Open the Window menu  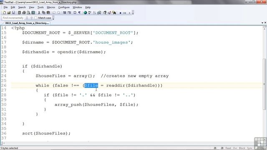[x=77, y=7]
